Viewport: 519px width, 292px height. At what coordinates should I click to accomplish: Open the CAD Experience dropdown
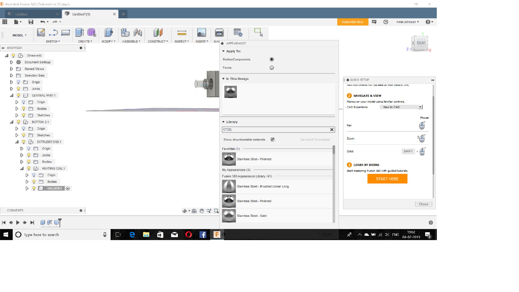point(401,107)
